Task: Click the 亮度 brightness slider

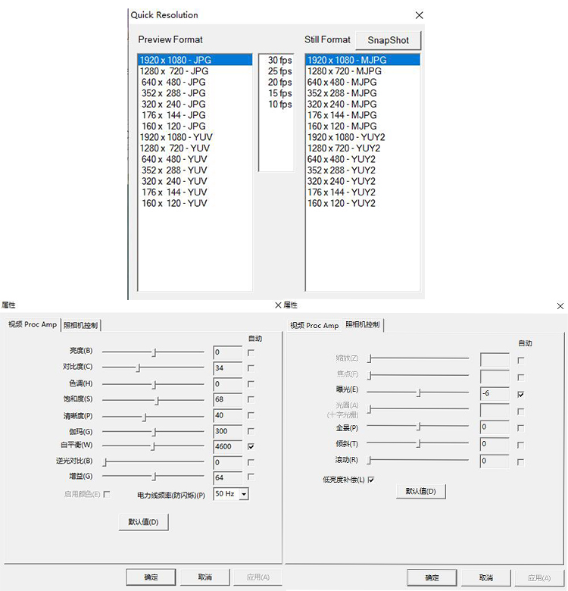Action: (x=154, y=352)
